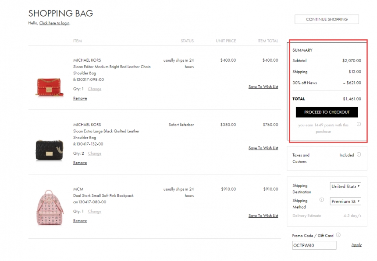Click the 'Sofort lieferbar' status text

(x=181, y=125)
